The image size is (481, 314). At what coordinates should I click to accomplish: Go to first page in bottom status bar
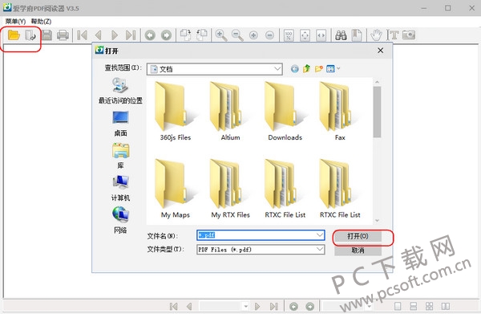(173, 306)
